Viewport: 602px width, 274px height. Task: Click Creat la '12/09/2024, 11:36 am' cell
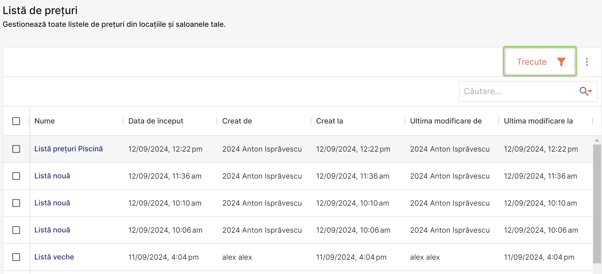click(353, 176)
